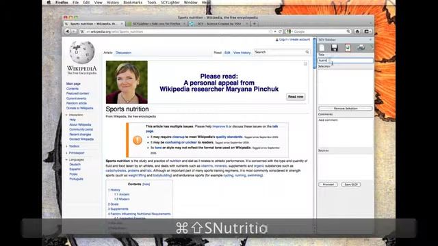Click the browser forward arrow button

(x=73, y=31)
